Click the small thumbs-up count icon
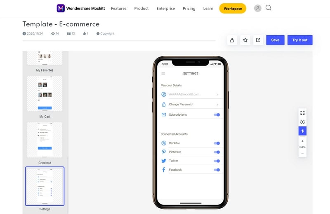Image resolution: width=330 pixels, height=214 pixels. (x=84, y=33)
